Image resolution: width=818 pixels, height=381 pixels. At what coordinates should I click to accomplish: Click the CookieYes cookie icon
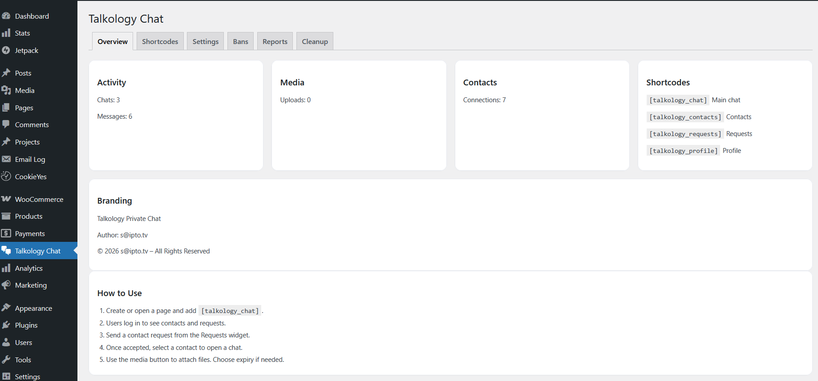pos(6,176)
